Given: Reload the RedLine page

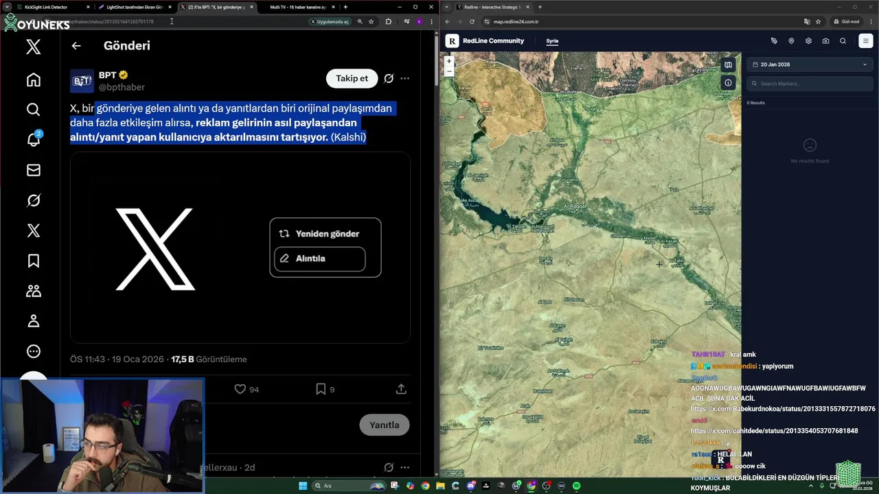Looking at the screenshot, I should [472, 21].
